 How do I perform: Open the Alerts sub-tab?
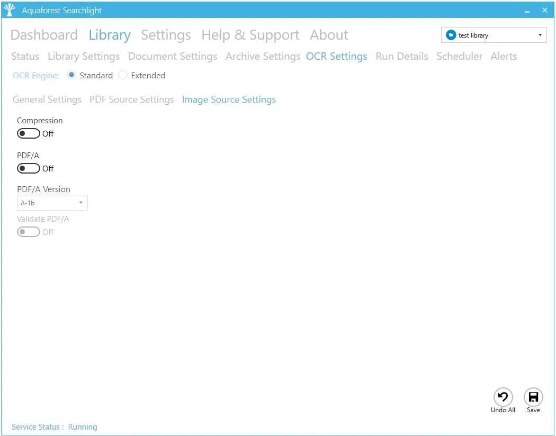504,57
